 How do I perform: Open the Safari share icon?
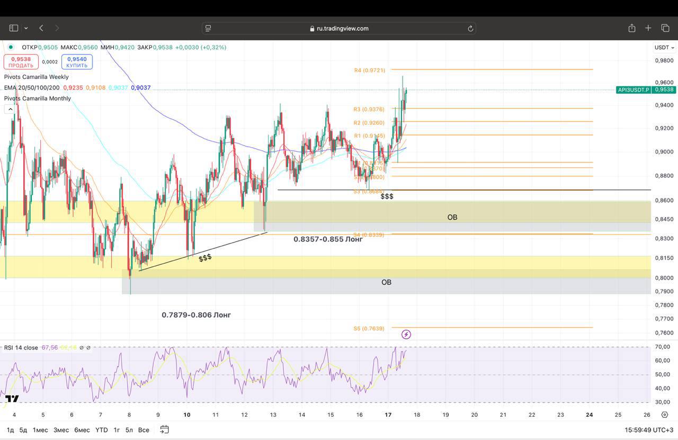(x=631, y=28)
